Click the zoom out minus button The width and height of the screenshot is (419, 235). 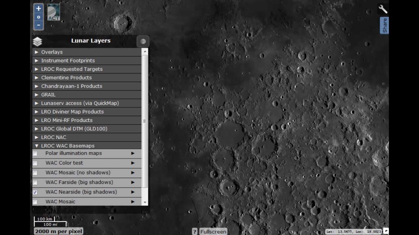pyautogui.click(x=39, y=25)
